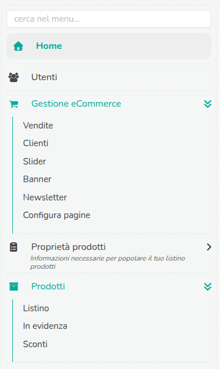
Task: Select the Slider entry
Action: coord(35,162)
